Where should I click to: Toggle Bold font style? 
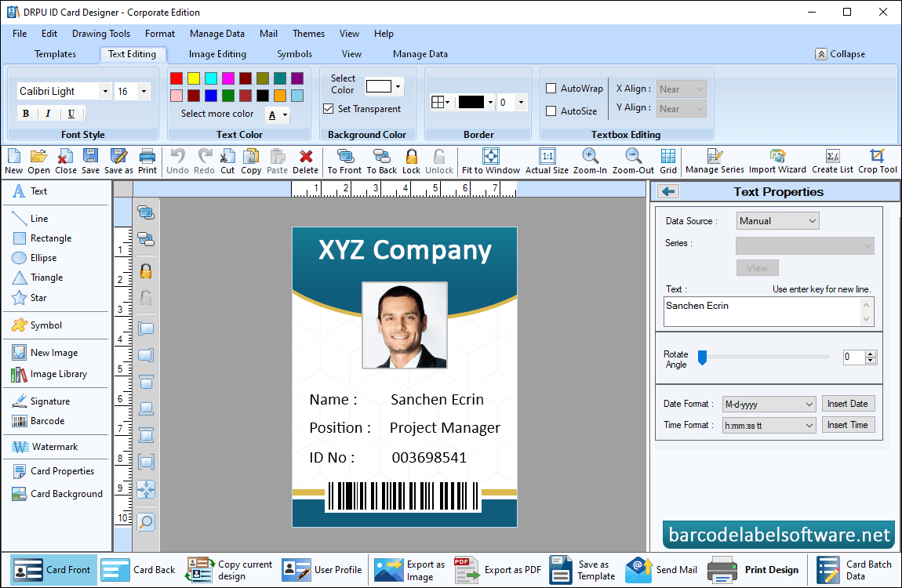click(26, 114)
